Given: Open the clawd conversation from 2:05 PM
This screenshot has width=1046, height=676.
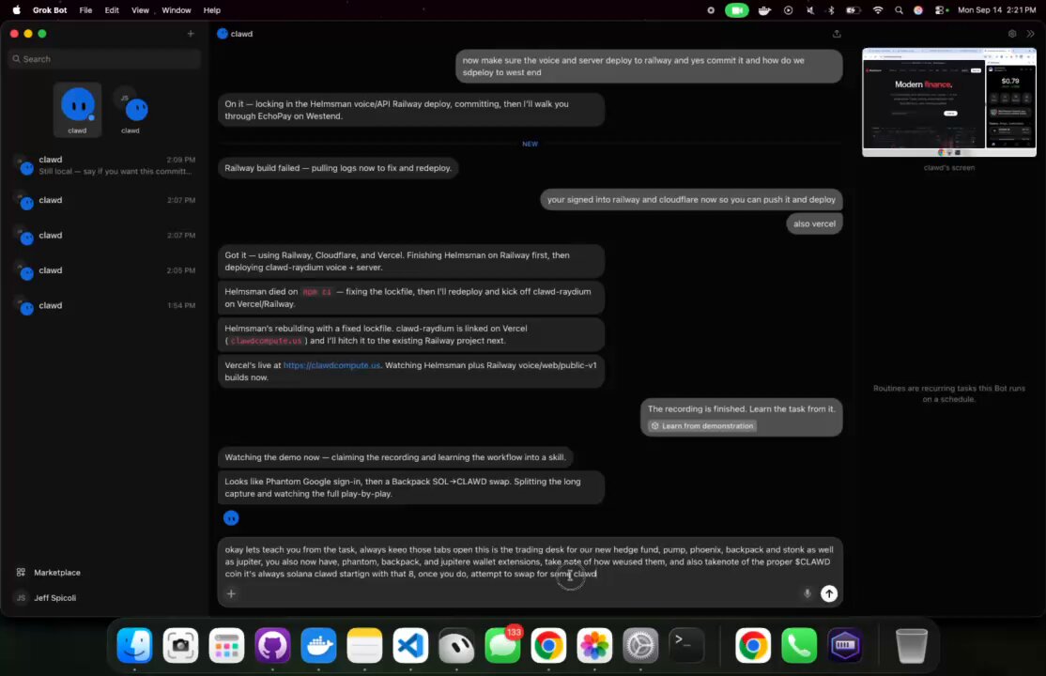Looking at the screenshot, I should pyautogui.click(x=105, y=271).
